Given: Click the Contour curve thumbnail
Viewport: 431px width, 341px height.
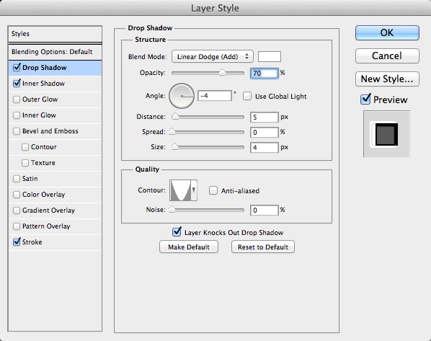Looking at the screenshot, I should click(180, 190).
